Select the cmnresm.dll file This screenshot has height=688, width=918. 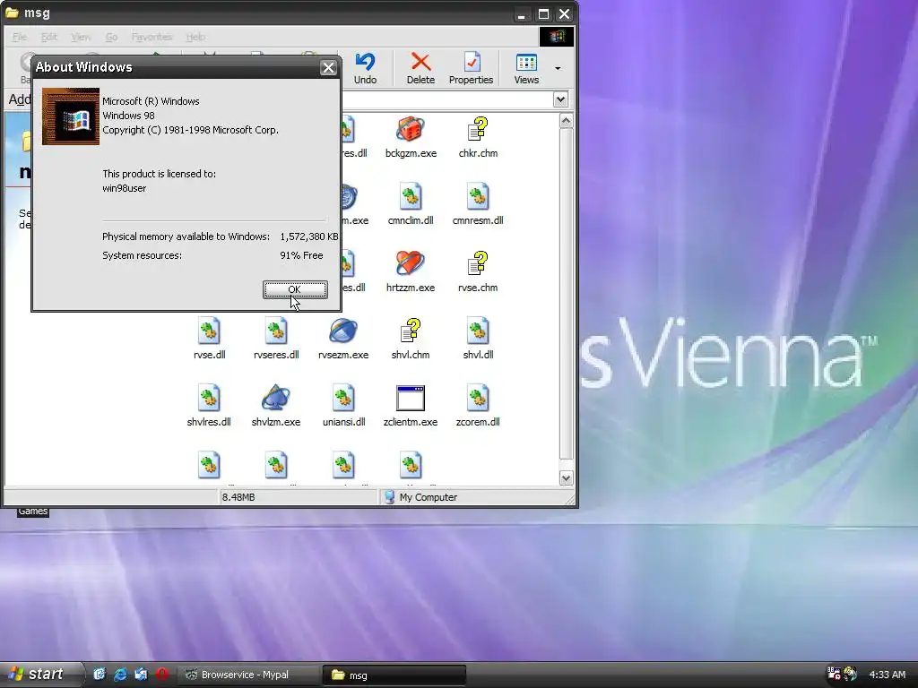(x=478, y=204)
